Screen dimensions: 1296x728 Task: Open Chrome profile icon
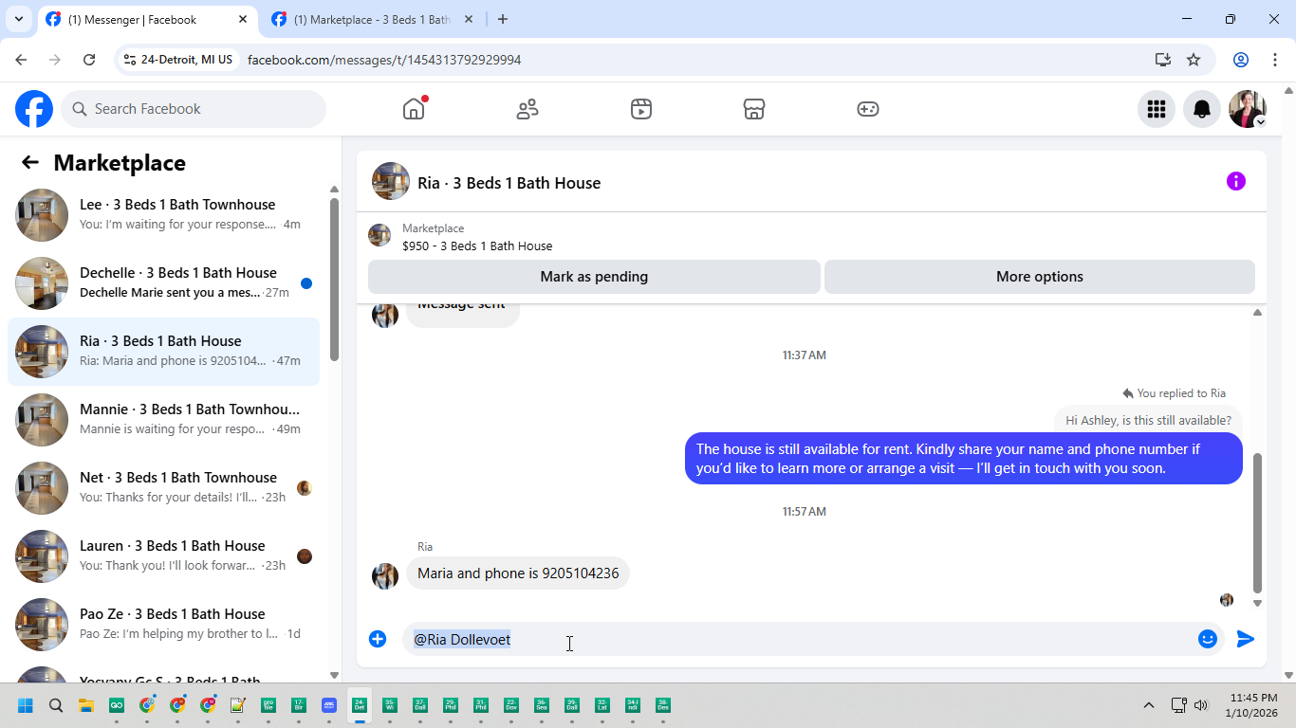(x=1241, y=60)
